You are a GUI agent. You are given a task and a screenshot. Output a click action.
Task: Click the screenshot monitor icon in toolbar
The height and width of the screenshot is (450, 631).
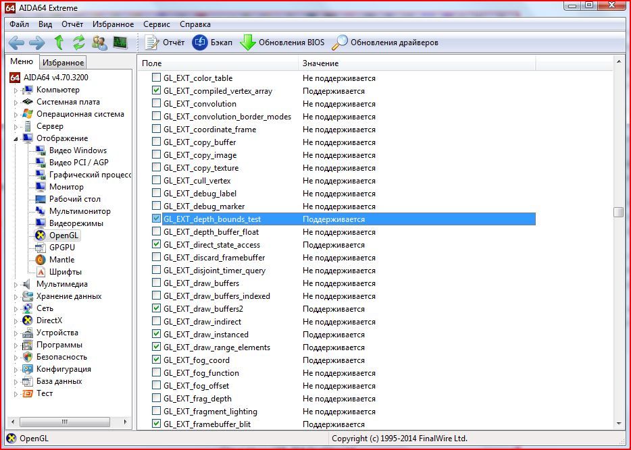[x=122, y=43]
